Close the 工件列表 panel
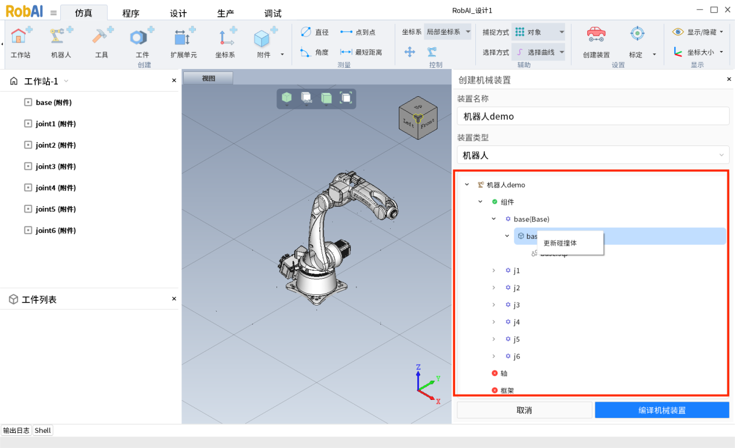The image size is (735, 448). [174, 298]
